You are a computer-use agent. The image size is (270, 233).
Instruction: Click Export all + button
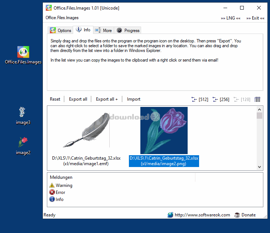(x=107, y=99)
